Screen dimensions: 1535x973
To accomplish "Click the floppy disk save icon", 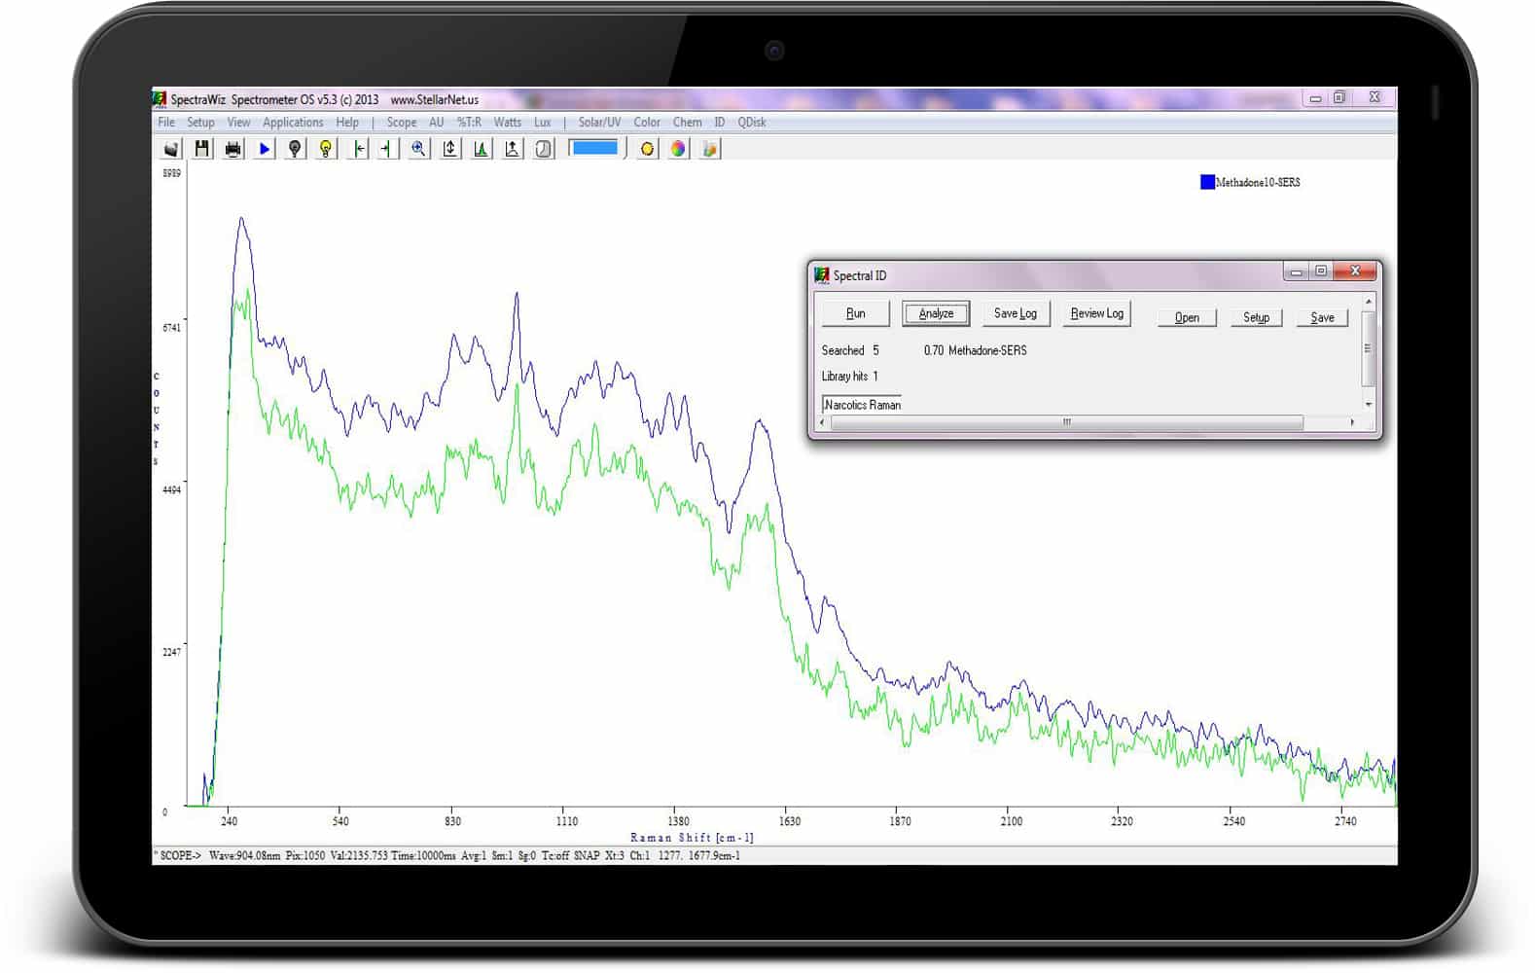I will click(x=202, y=149).
